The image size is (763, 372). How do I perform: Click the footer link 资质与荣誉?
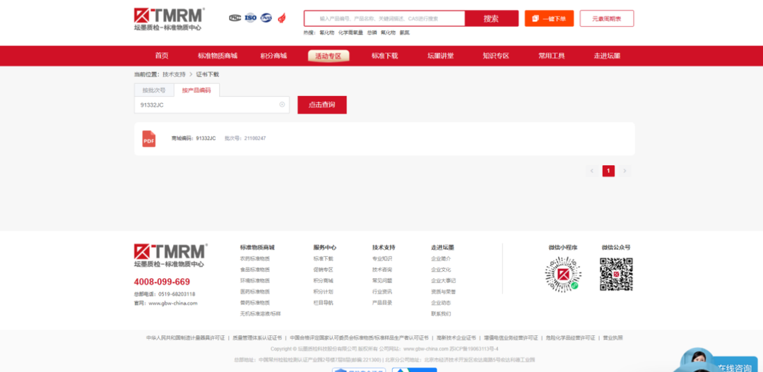point(443,292)
